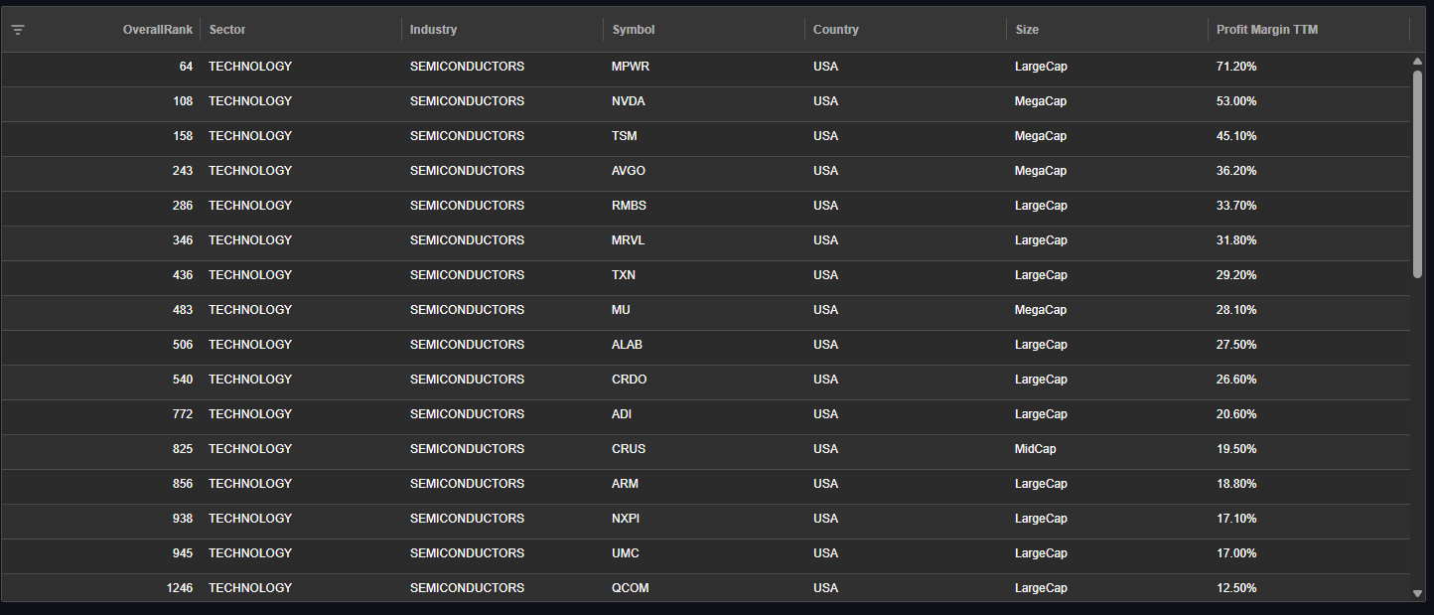Viewport: 1434px width, 615px height.
Task: Click overall rank 540 cell
Action: tap(183, 380)
